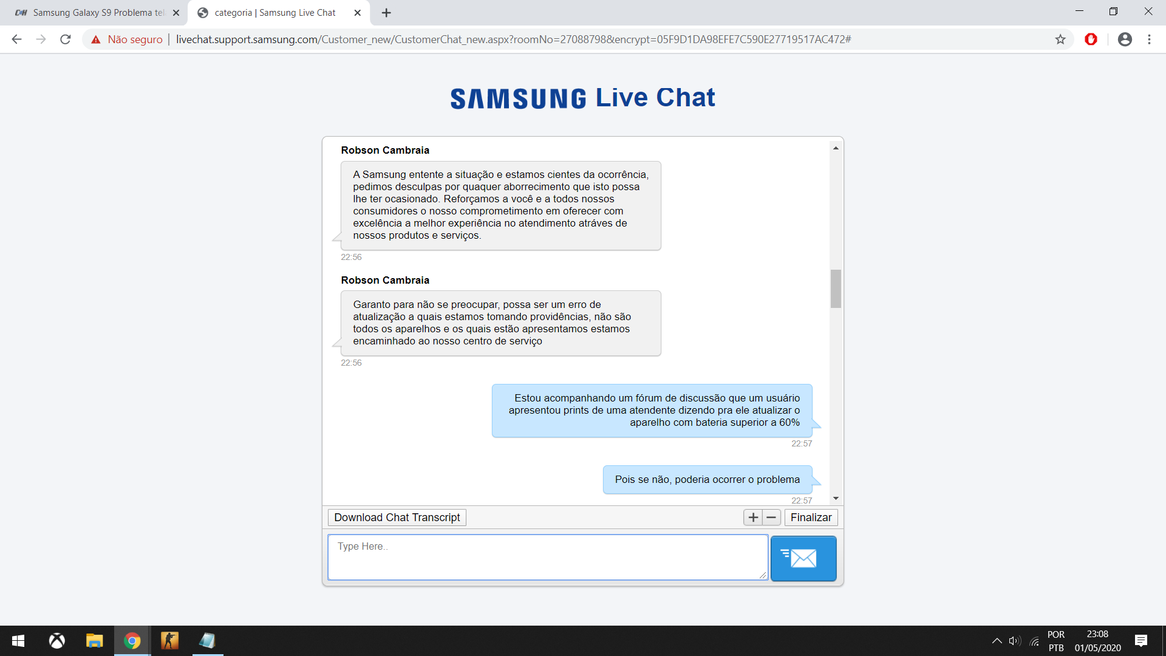Image resolution: width=1166 pixels, height=656 pixels.
Task: Download the chat transcript
Action: point(397,518)
